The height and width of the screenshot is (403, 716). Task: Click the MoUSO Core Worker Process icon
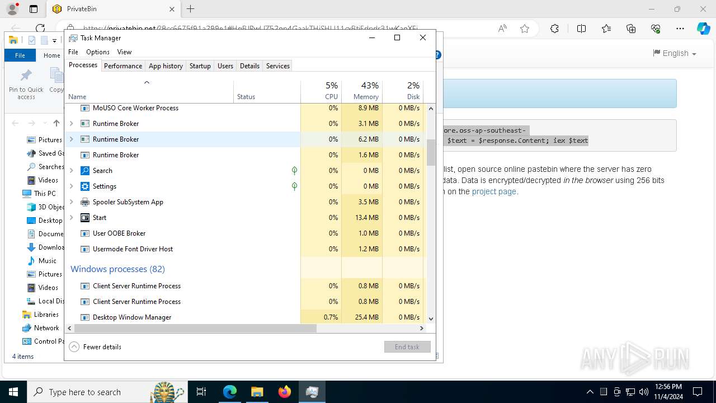click(85, 108)
